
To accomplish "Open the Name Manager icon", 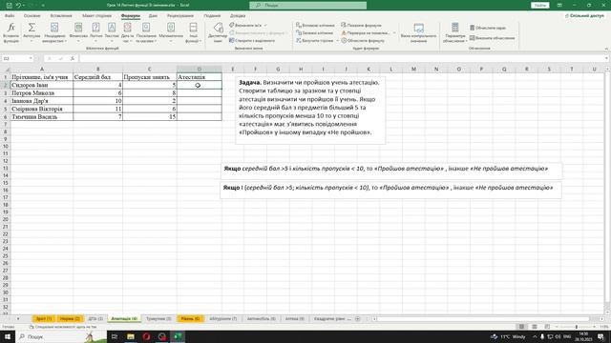I will point(218,28).
